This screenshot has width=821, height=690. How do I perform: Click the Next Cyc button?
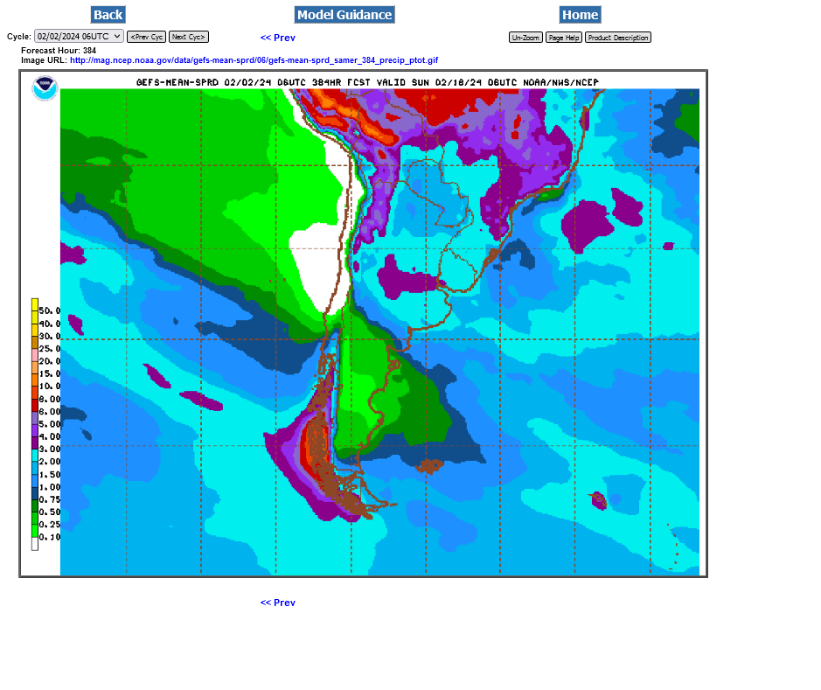(x=189, y=38)
